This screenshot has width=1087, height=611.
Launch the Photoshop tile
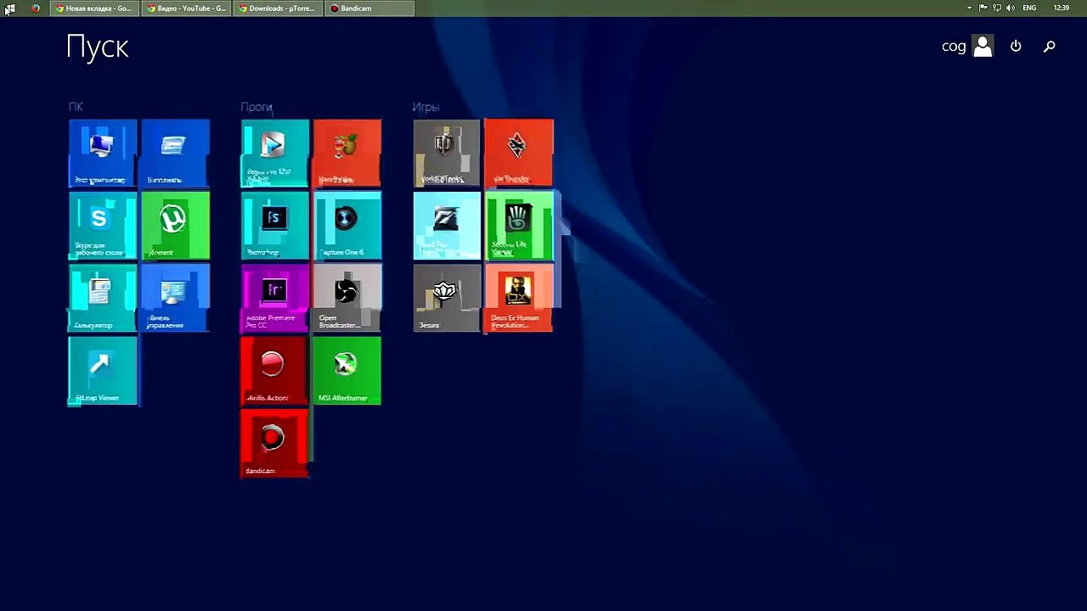tap(275, 226)
